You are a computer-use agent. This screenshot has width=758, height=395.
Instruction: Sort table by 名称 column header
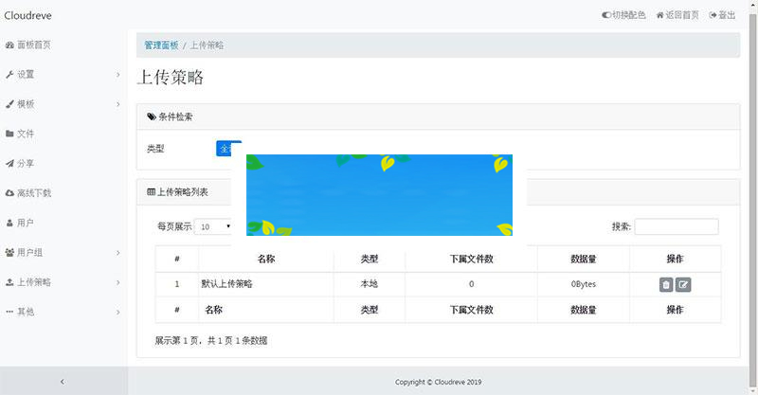[x=266, y=259]
